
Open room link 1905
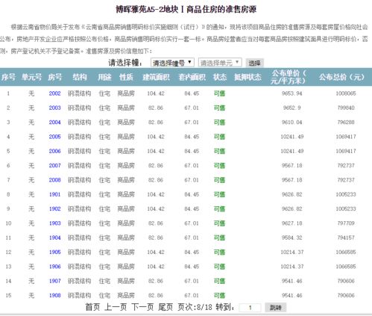coord(54,253)
